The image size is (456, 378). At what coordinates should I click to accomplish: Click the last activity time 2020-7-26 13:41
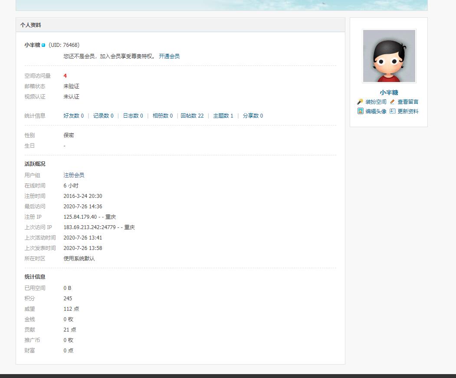click(x=83, y=238)
